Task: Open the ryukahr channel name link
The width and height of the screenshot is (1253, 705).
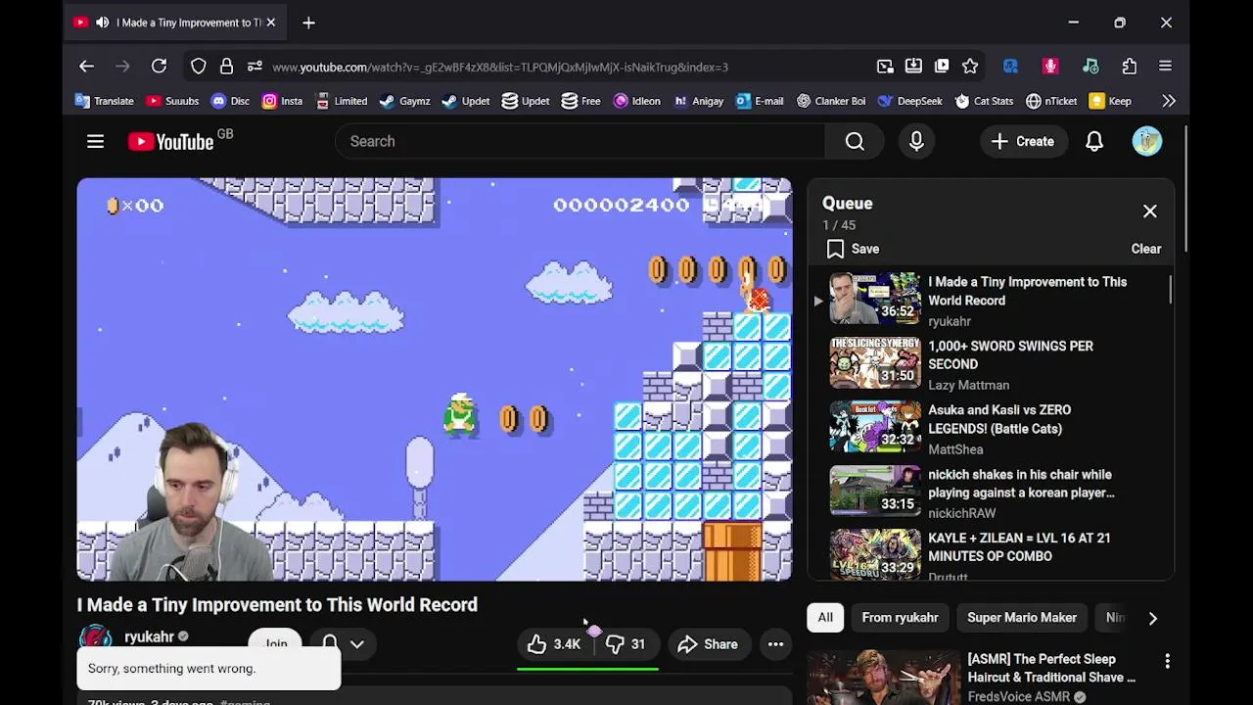Action: click(149, 637)
